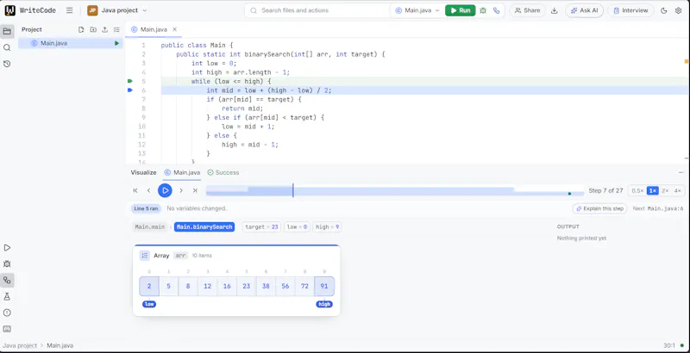Download the project with the download icon
Screen dimensions: 690x353
pos(554,10)
